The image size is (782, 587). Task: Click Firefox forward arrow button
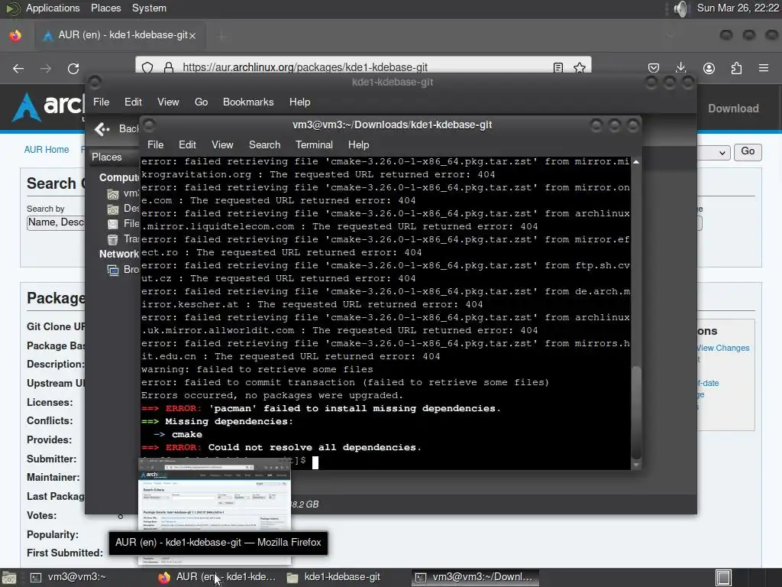(46, 68)
